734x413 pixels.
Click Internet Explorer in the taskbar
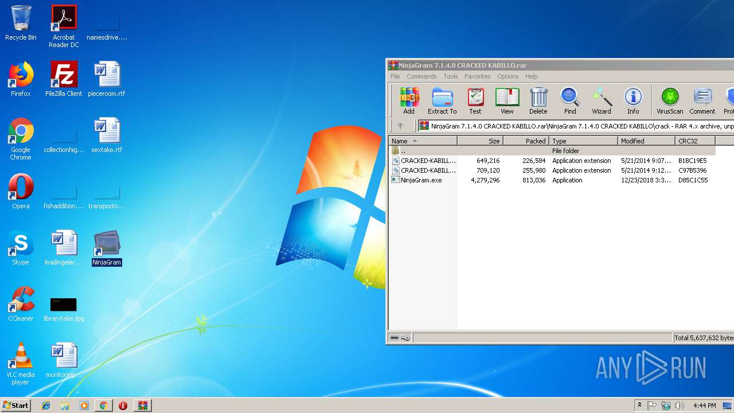point(46,406)
